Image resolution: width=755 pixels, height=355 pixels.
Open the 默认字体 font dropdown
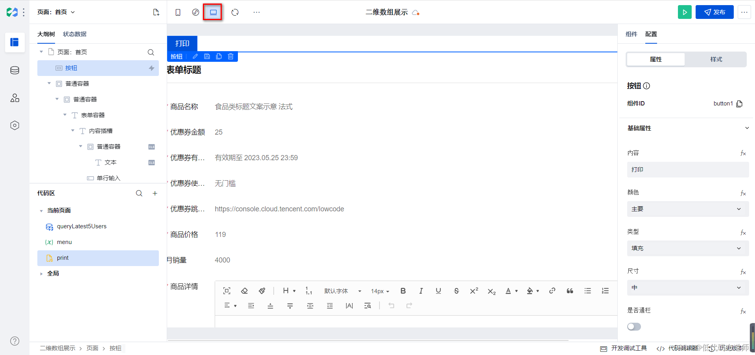[343, 291]
